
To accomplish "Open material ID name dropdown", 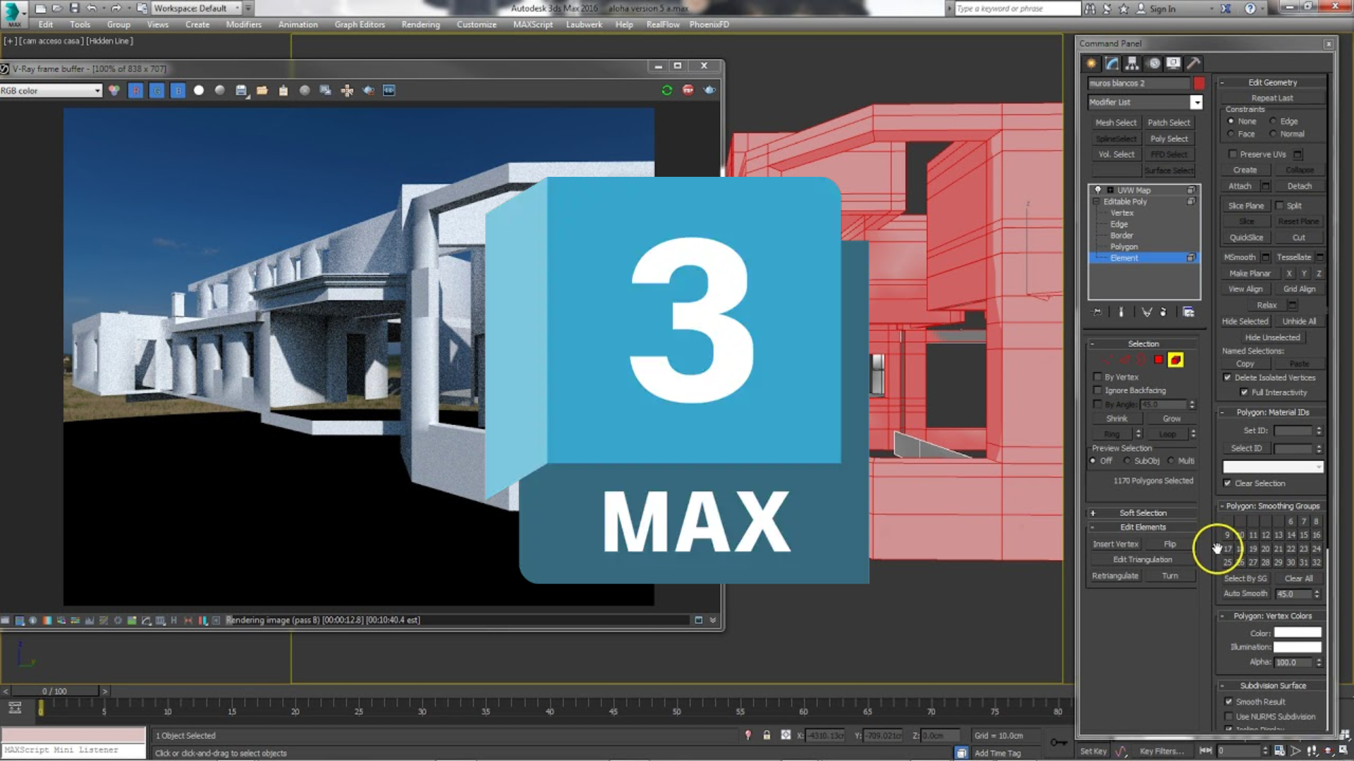I will click(1273, 466).
